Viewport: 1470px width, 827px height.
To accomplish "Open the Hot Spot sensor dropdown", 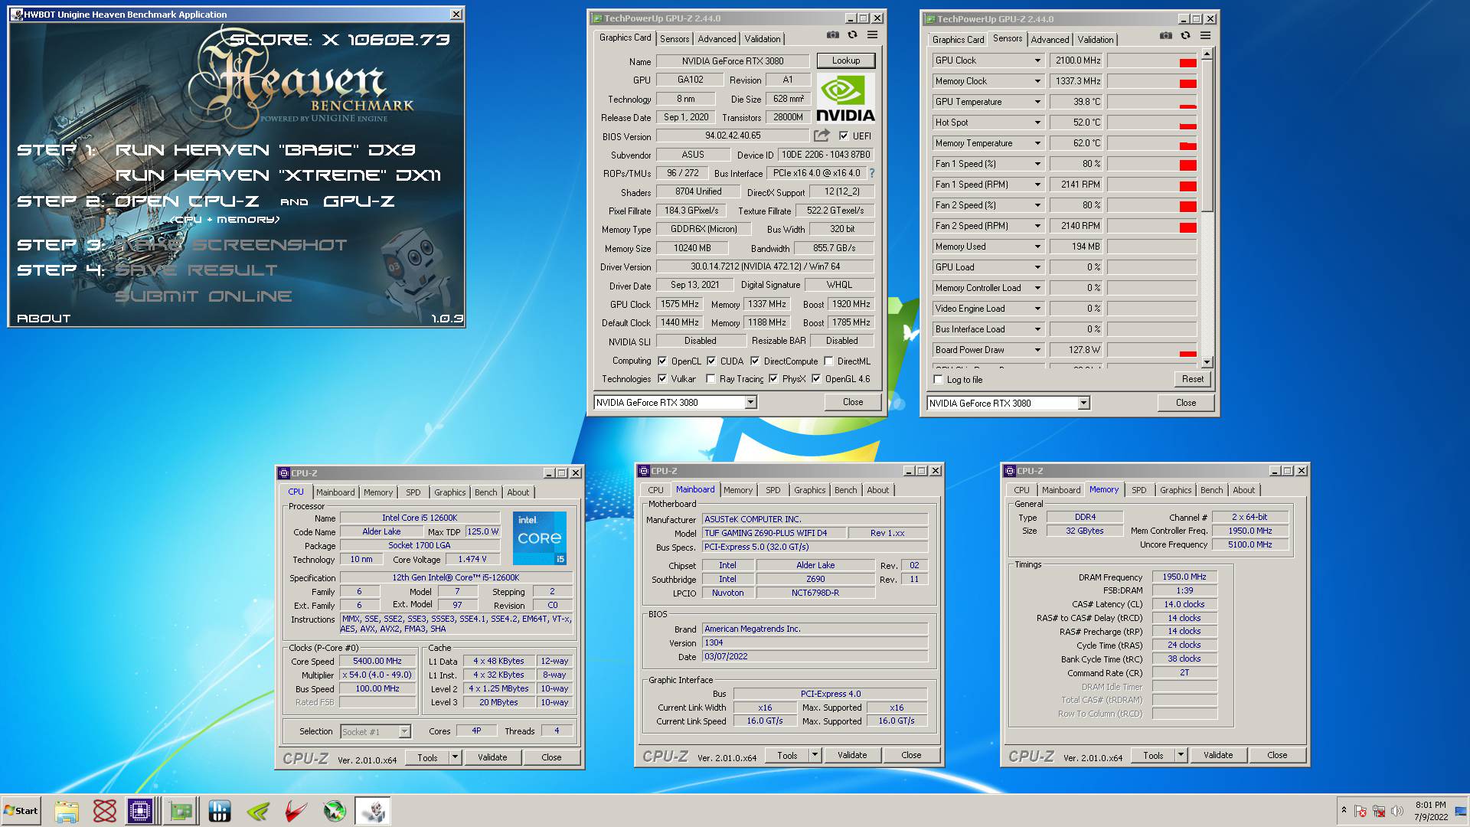I will point(1037,123).
